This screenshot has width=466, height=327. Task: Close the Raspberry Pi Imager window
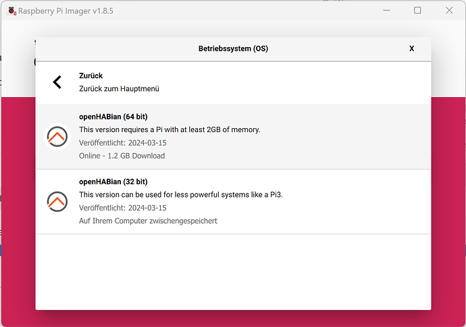[x=449, y=10]
